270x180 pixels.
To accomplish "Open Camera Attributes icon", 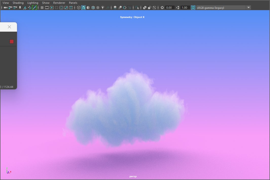I will 15,8.
